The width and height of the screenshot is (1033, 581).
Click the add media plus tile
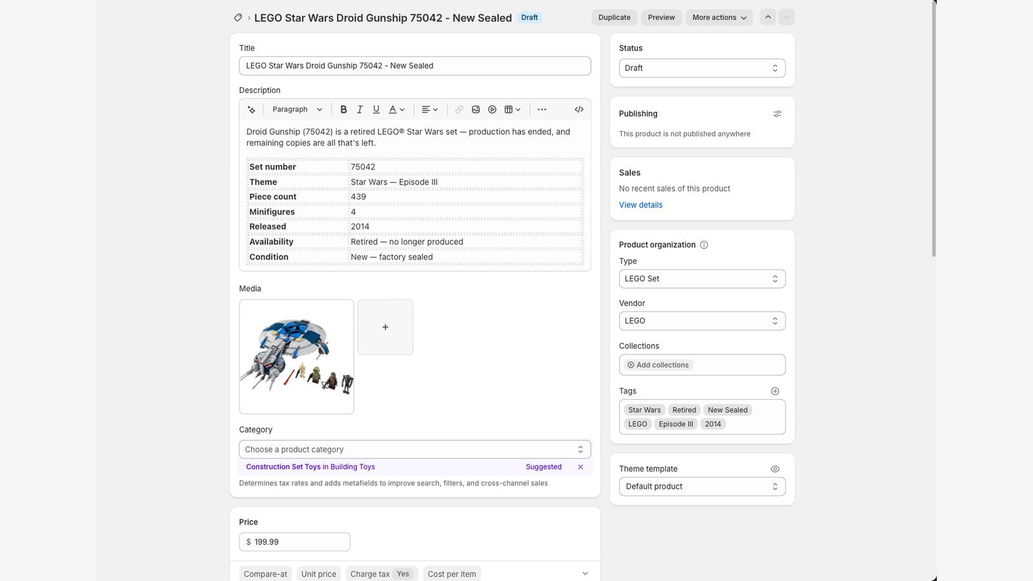pos(385,327)
